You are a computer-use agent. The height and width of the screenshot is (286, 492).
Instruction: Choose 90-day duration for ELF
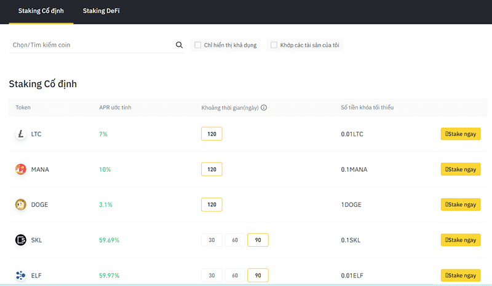(x=258, y=276)
